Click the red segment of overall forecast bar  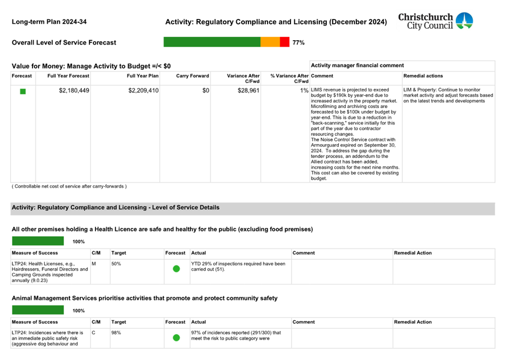[x=284, y=42]
